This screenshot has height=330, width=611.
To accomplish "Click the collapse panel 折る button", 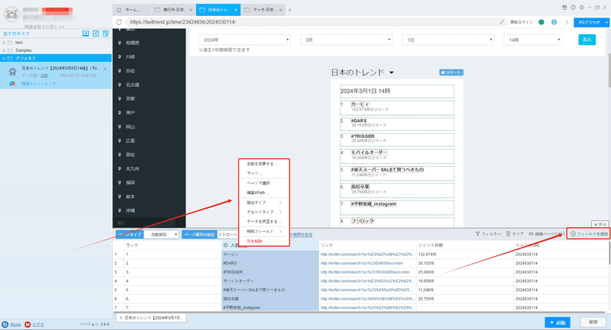I will point(600,224).
